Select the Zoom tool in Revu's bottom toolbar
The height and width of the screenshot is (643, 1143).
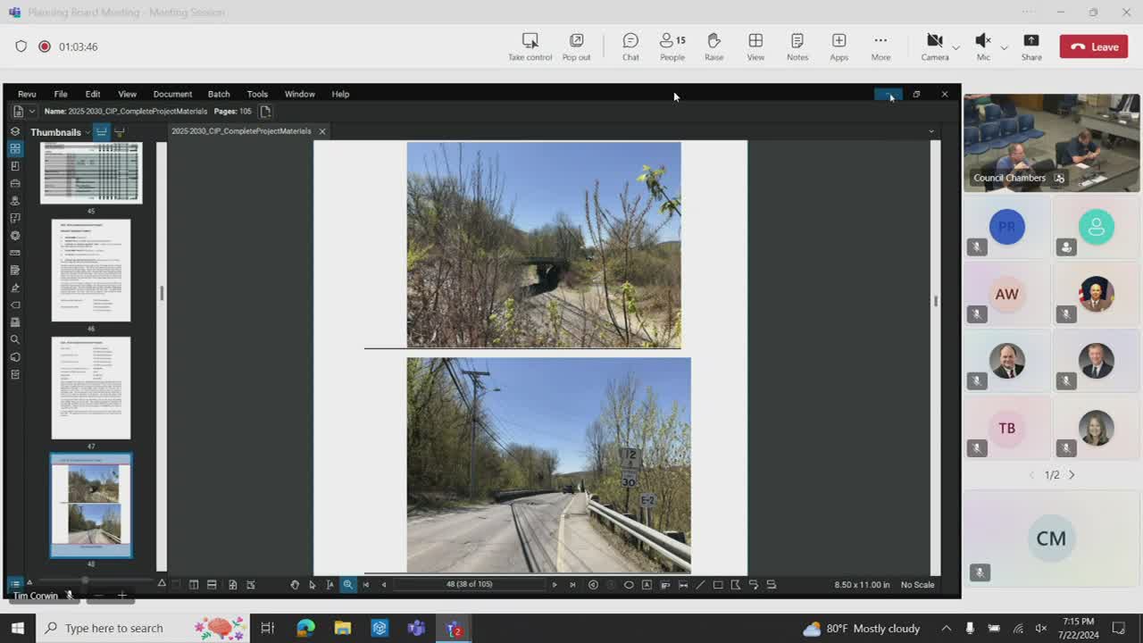coord(348,585)
